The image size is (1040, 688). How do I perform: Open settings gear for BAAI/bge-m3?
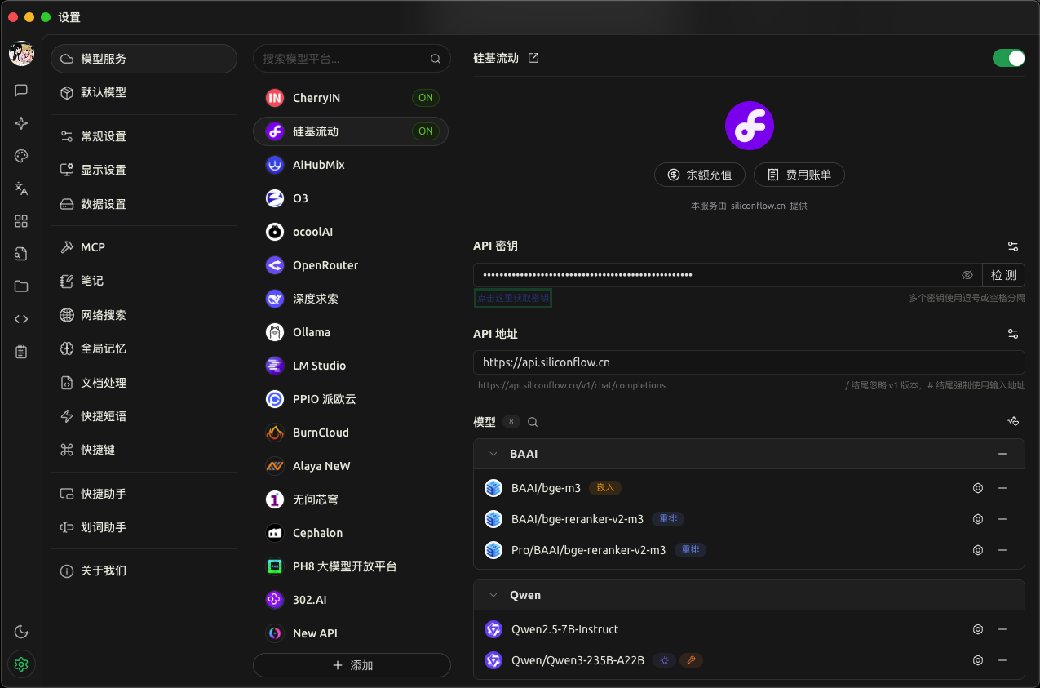(978, 488)
